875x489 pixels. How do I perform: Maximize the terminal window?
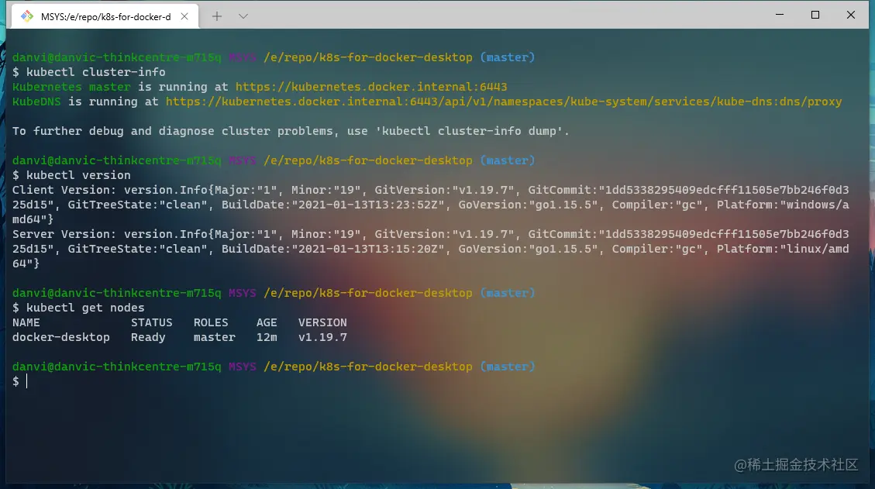coord(815,15)
